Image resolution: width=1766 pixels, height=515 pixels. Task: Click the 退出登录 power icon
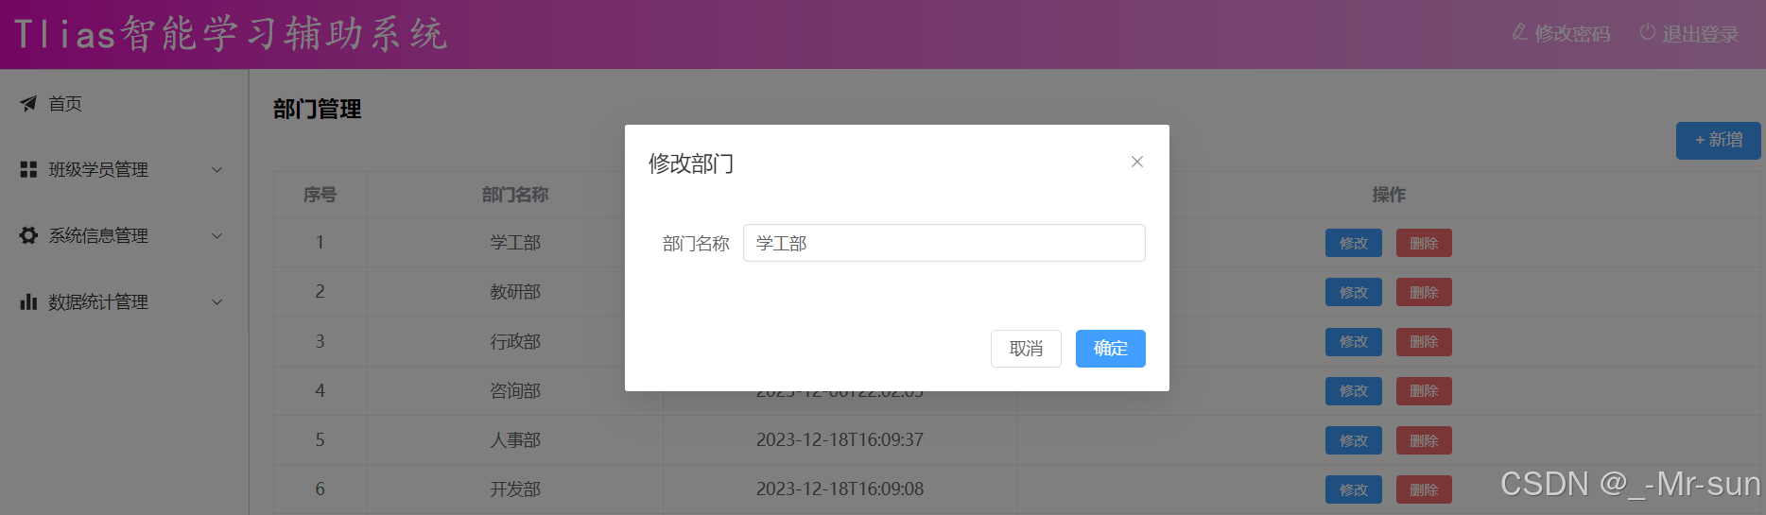pos(1648,32)
